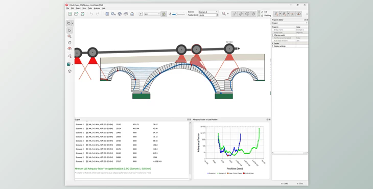This screenshot has width=373, height=189.
Task: Open dropdown arrow beside teal cube icon
Action: tap(73, 64)
